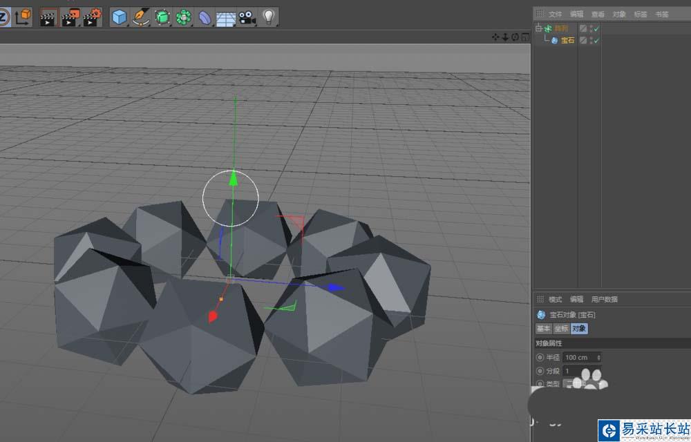Click the 半径 field stepper arrows

click(598, 358)
